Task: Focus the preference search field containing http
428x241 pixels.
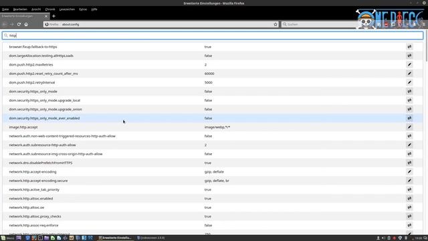Action: 213,35
